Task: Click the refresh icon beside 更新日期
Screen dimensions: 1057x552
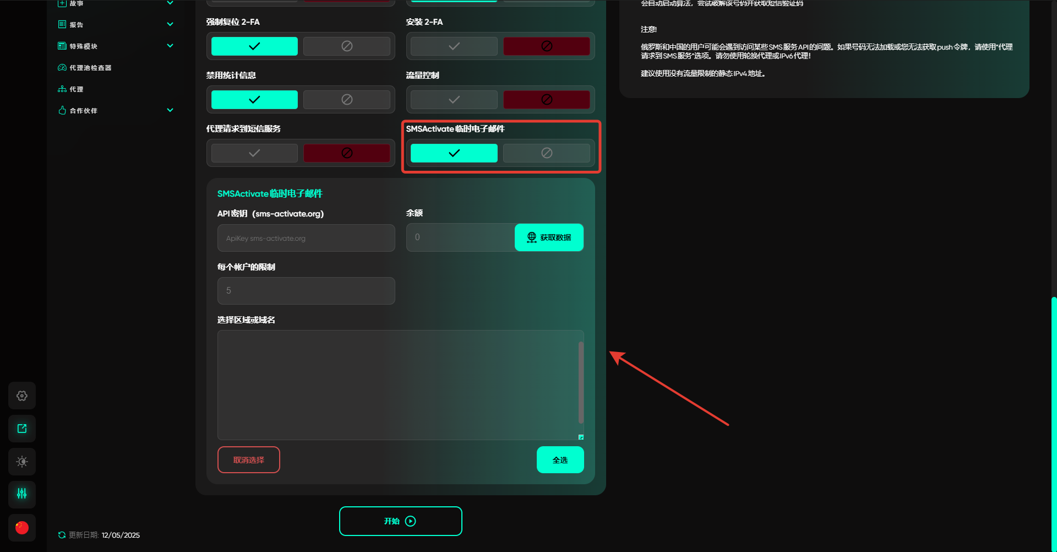Action: click(x=62, y=535)
